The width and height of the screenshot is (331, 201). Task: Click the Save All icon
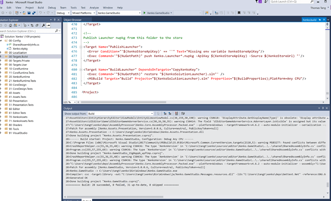click(34, 13)
